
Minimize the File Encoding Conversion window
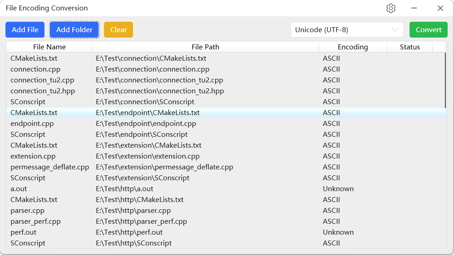415,8
